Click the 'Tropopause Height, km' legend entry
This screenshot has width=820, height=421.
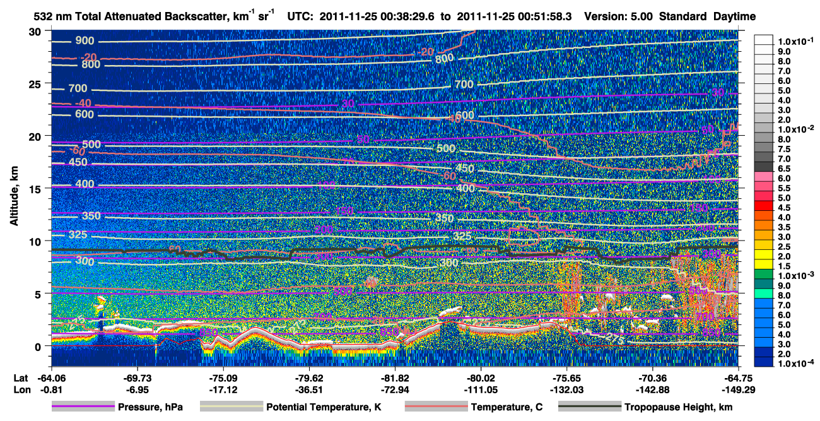tap(647, 407)
